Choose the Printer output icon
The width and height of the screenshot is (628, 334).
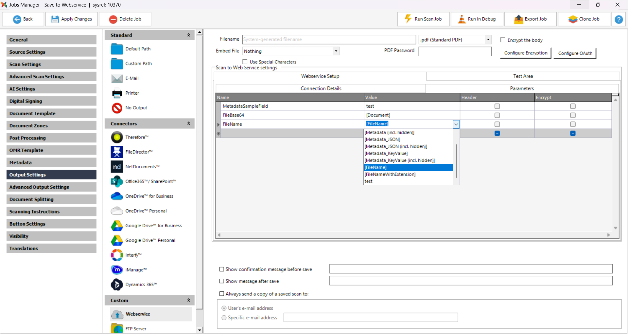click(x=117, y=93)
